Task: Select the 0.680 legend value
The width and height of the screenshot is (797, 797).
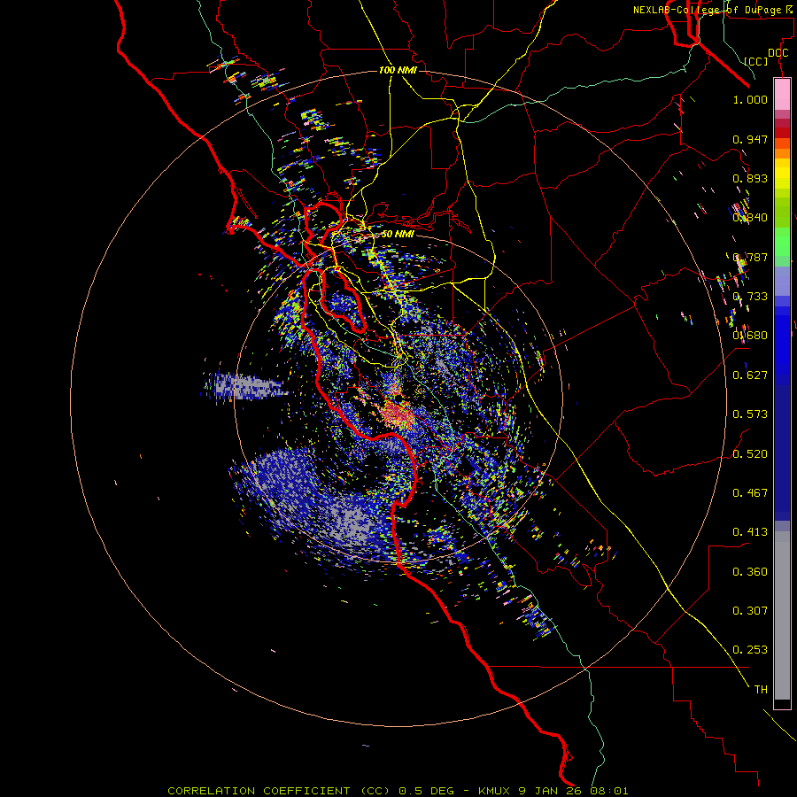Action: point(750,336)
